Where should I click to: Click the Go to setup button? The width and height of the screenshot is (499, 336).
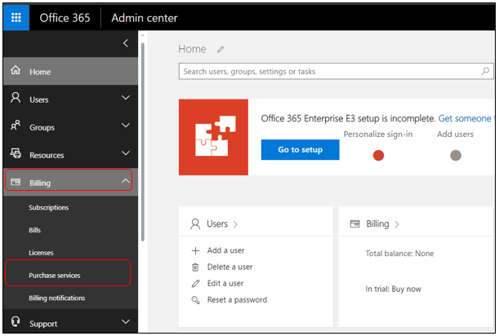point(300,150)
